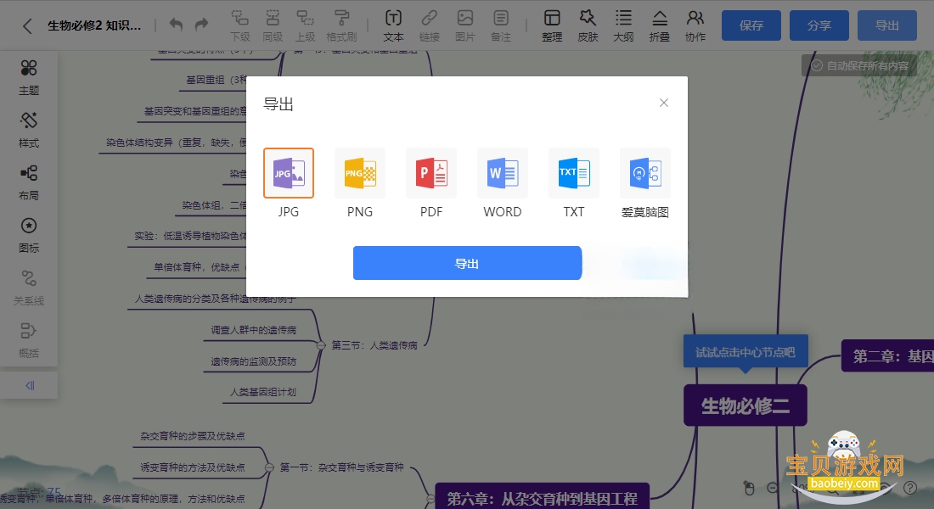Add a 备注 note
This screenshot has width=934, height=509.
tap(501, 25)
